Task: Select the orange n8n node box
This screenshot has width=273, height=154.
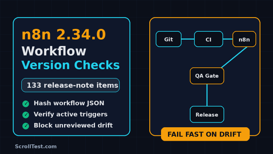Action: click(244, 39)
